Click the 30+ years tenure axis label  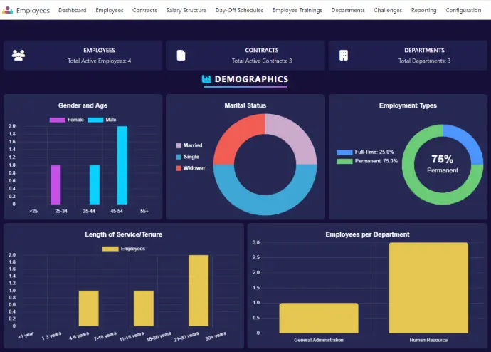click(x=216, y=336)
